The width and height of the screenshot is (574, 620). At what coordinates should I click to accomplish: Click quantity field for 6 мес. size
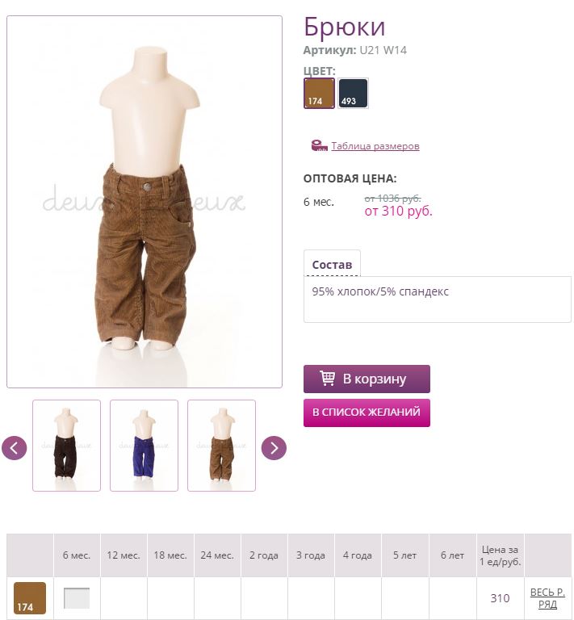pyautogui.click(x=77, y=598)
